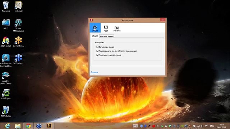Image resolution: width=230 pixels, height=129 pixels.
Task: Open the ASUS Sync desktop shortcut
Action: point(6,94)
